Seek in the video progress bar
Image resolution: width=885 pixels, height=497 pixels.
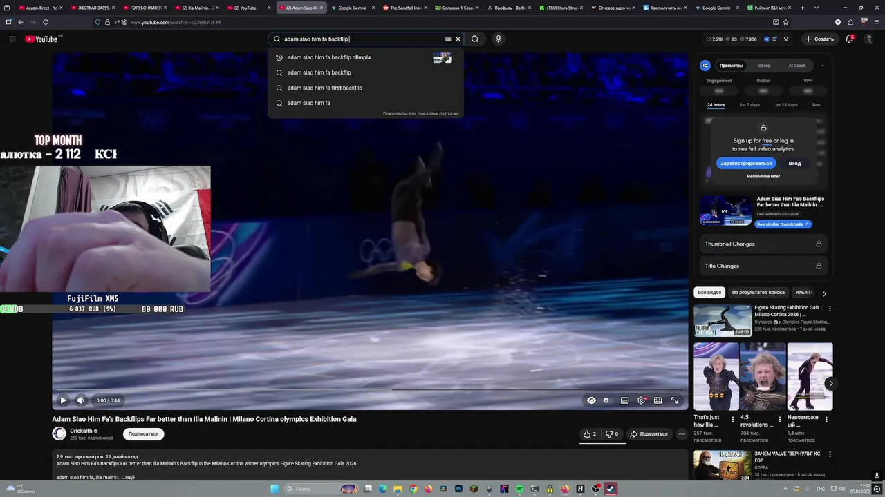click(370, 389)
